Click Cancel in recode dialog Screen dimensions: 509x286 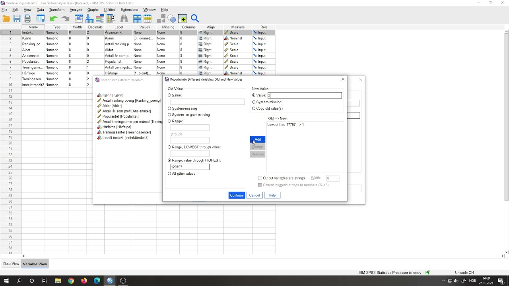click(x=254, y=195)
